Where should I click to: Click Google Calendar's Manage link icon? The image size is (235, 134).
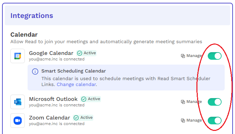[183, 56]
